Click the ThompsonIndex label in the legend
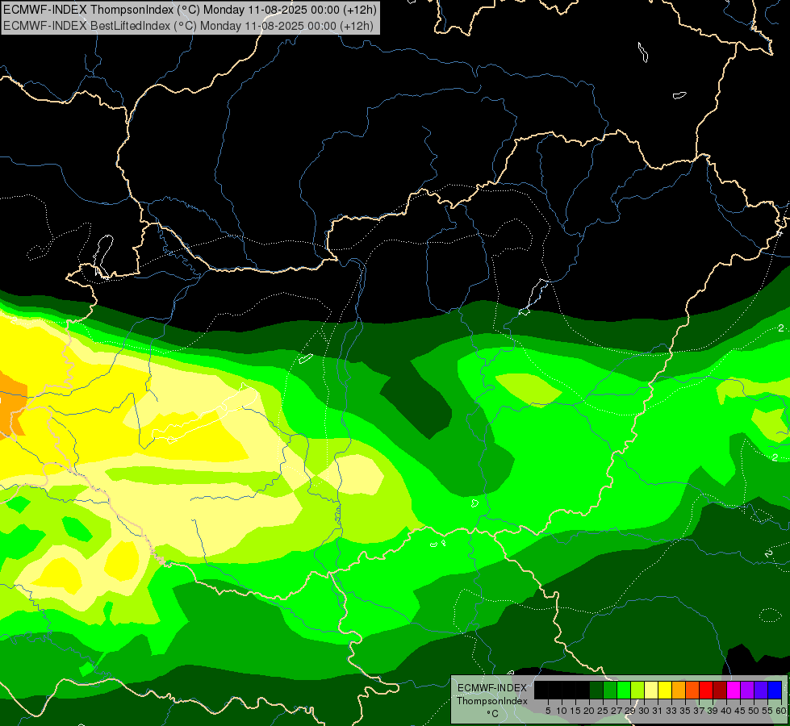 coord(491,701)
